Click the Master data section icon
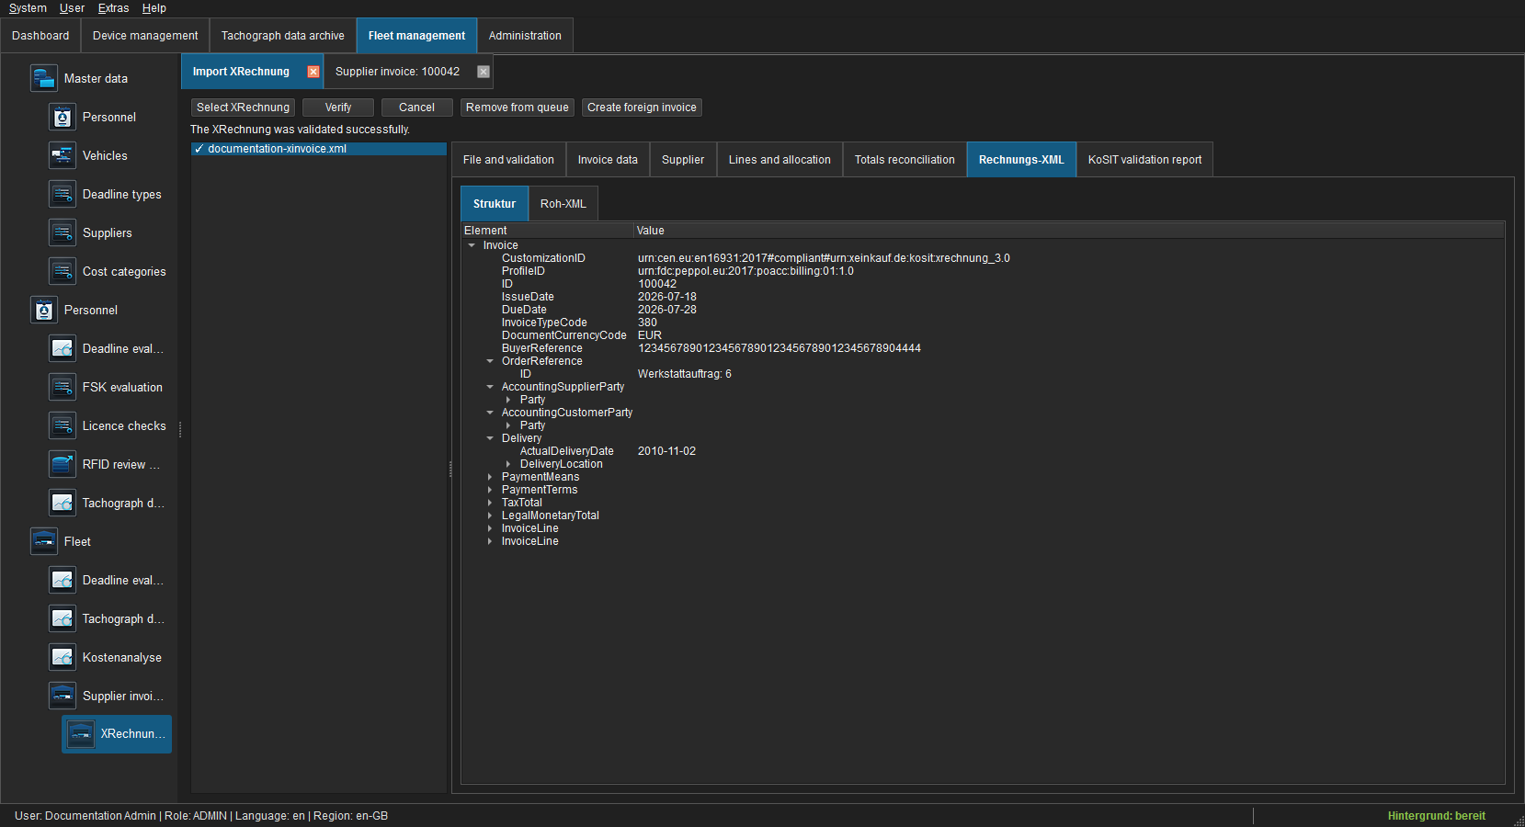 tap(44, 78)
